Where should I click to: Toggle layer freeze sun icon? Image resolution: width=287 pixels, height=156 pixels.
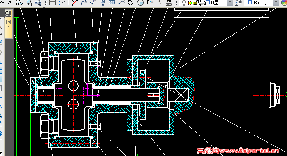click(190, 3)
